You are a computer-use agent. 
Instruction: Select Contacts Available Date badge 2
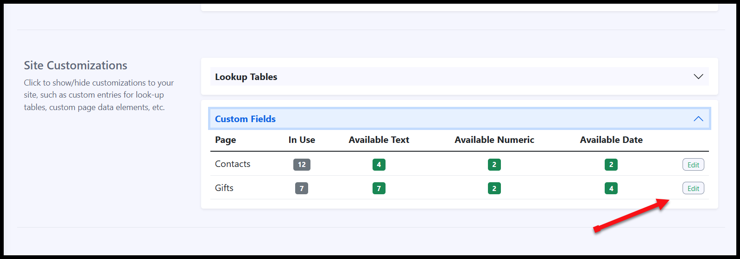pyautogui.click(x=611, y=165)
